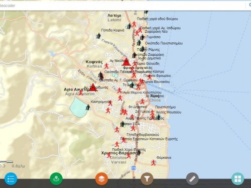Select the gray ruler measure tool
The width and height of the screenshot is (251, 188).
(192, 179)
